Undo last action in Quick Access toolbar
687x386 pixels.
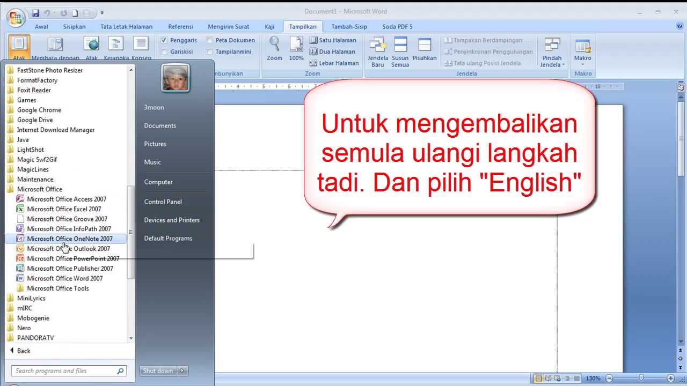[x=47, y=12]
